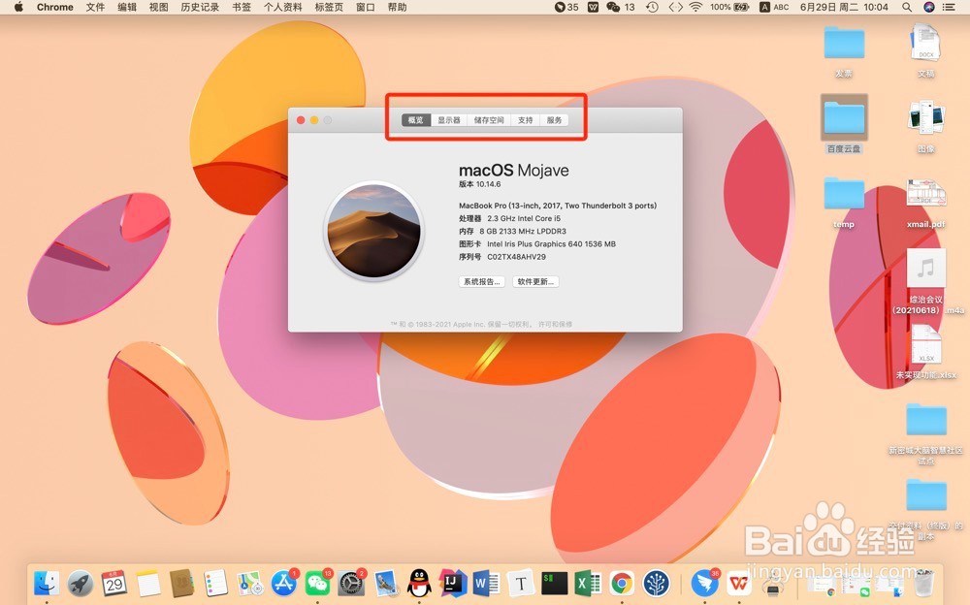The width and height of the screenshot is (970, 605).
Task: Launch WeChat from the Dock
Action: [317, 584]
